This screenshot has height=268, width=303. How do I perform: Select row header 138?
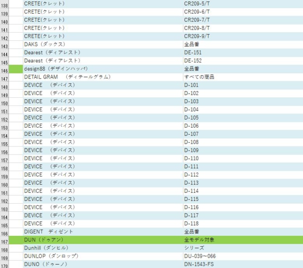[4, 4]
